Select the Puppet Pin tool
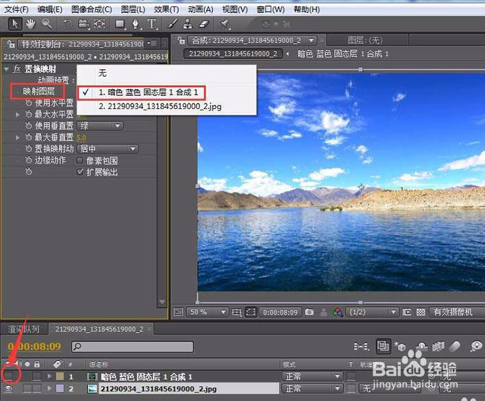485x401 pixels. point(225,24)
